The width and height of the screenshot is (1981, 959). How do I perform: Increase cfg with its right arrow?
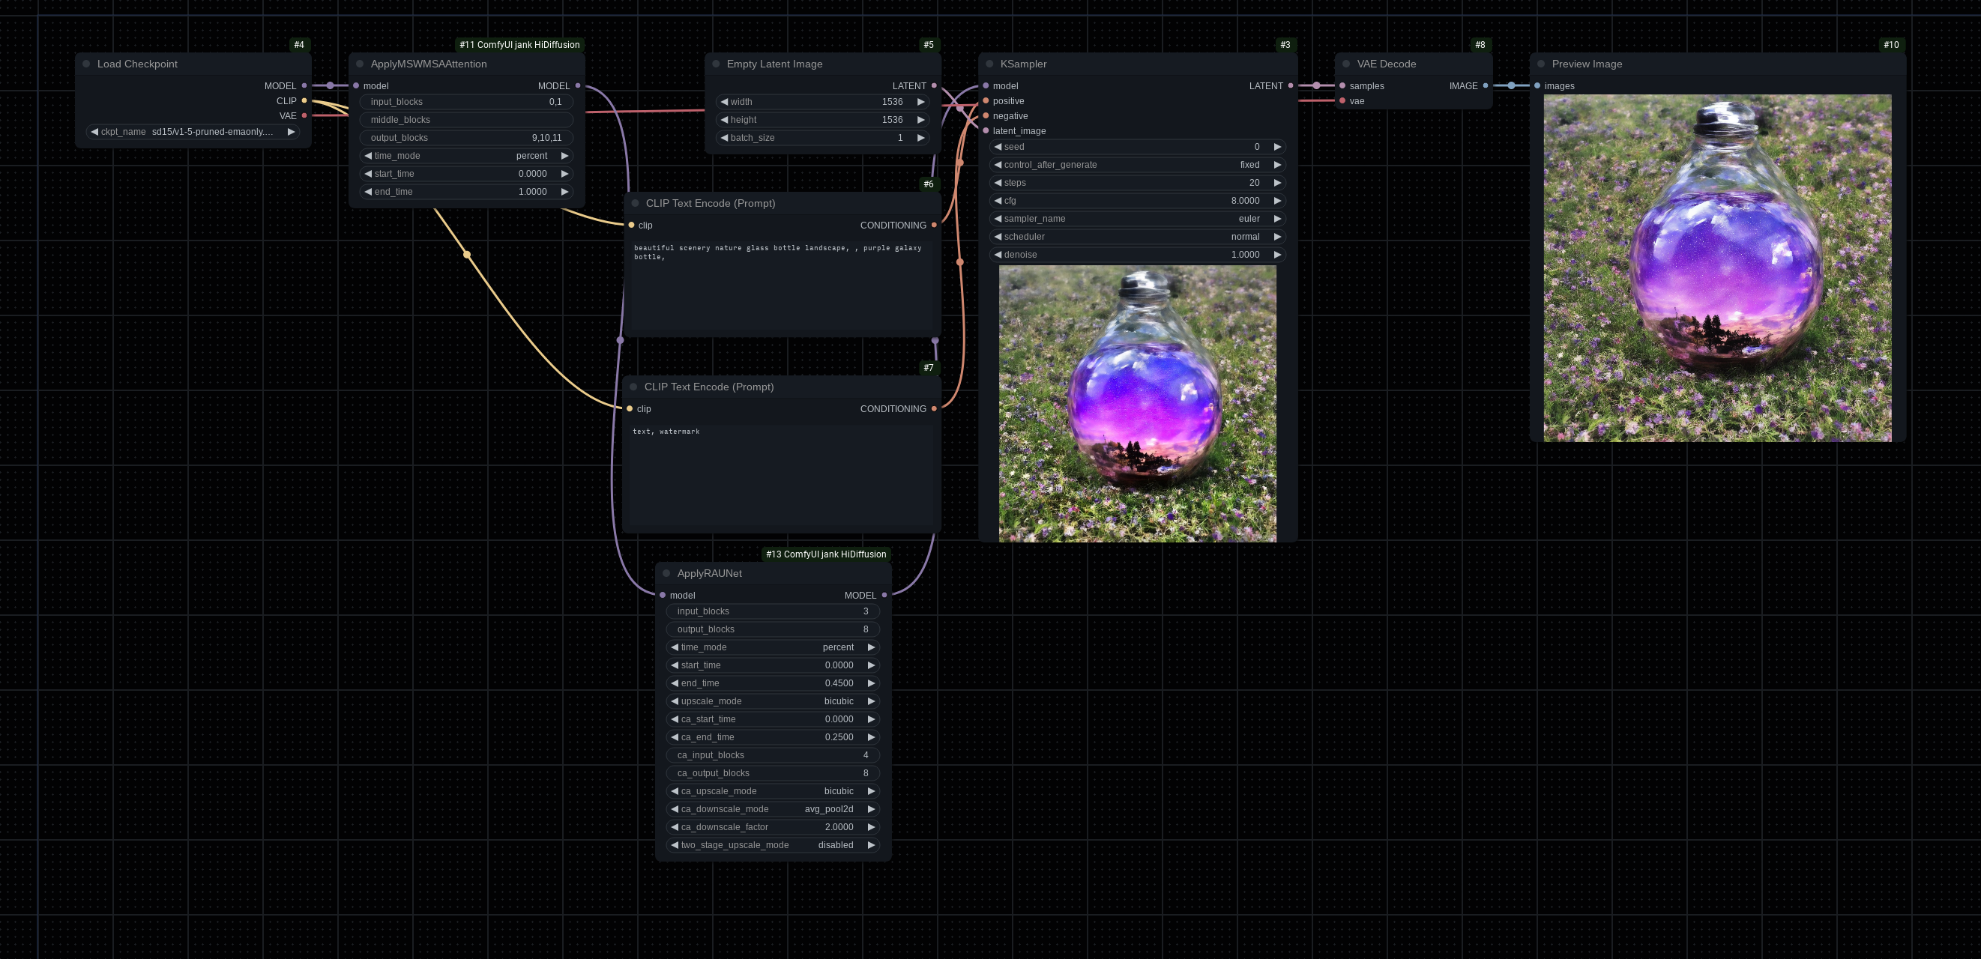coord(1277,201)
